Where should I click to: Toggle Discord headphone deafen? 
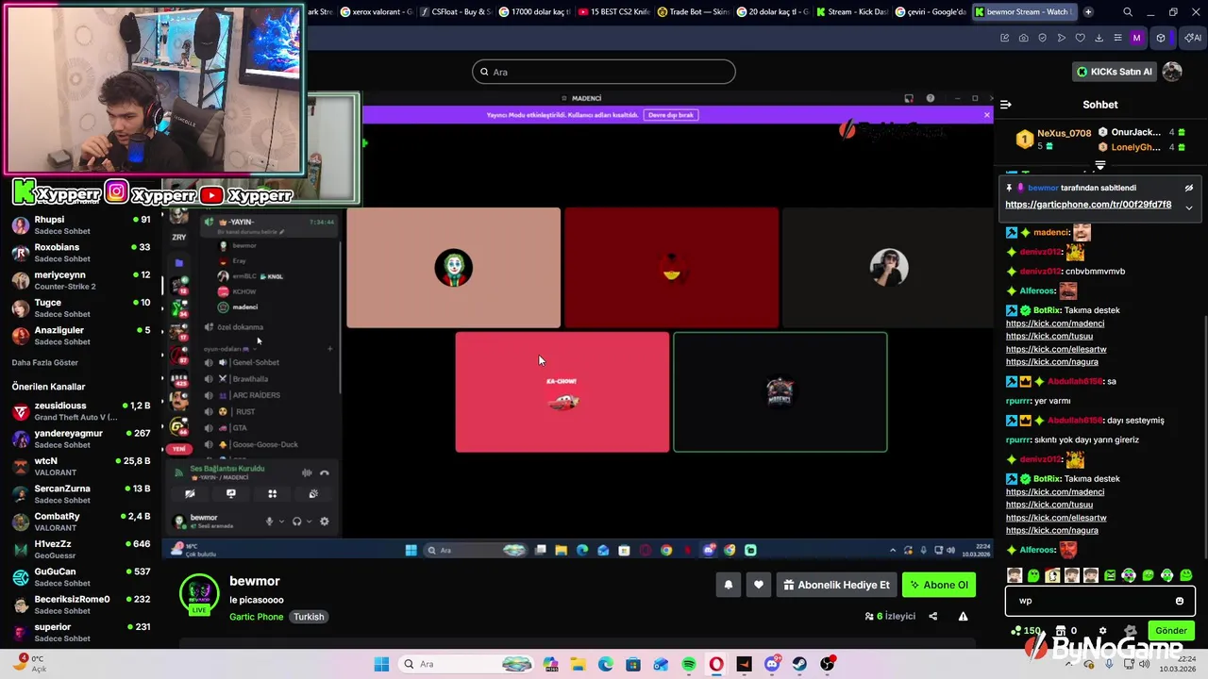pos(296,522)
